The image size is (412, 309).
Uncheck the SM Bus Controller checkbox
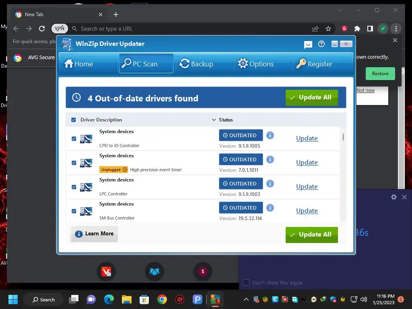pos(74,211)
